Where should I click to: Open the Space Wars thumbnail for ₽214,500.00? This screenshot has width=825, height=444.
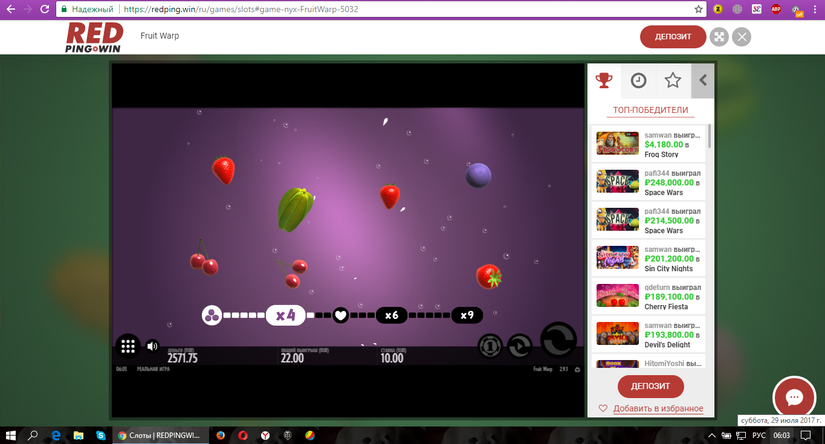click(x=618, y=219)
